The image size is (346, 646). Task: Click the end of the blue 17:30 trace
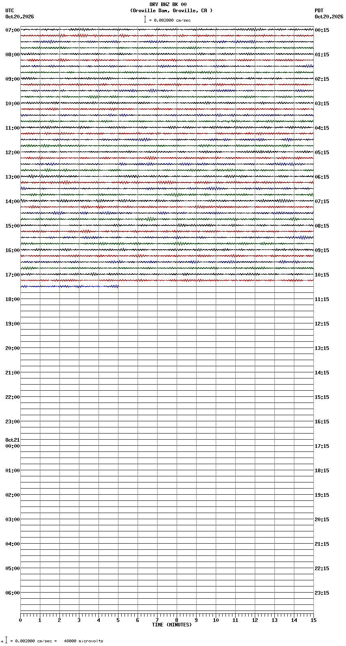(x=118, y=286)
